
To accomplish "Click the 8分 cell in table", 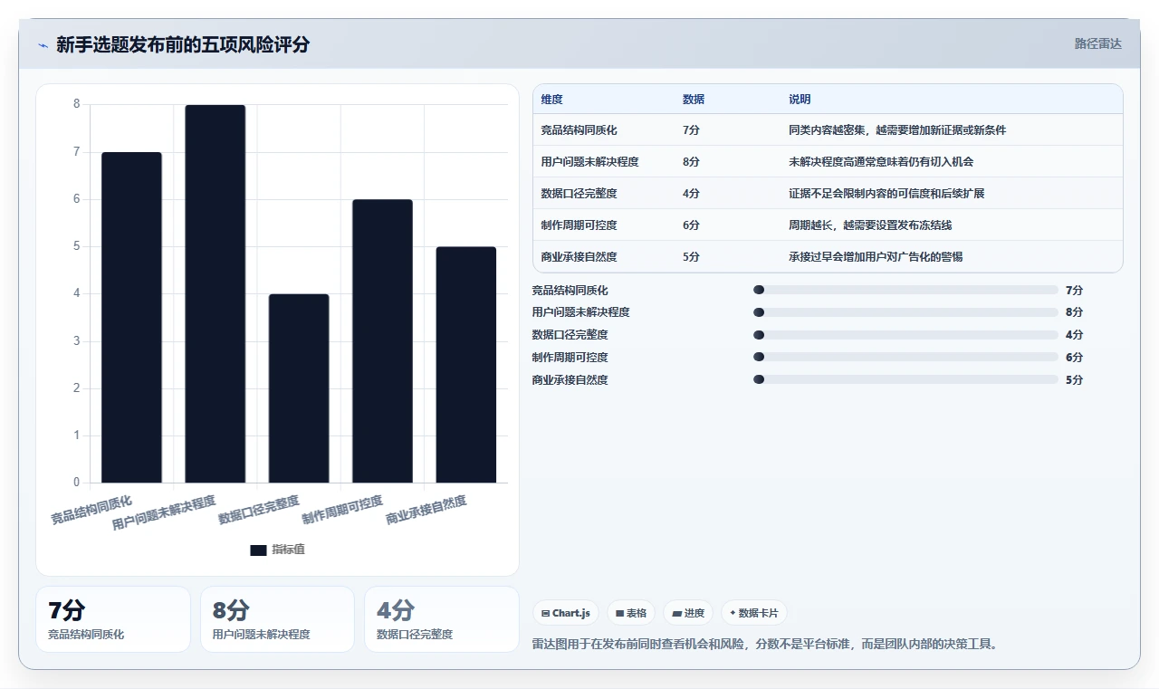I will tap(691, 162).
